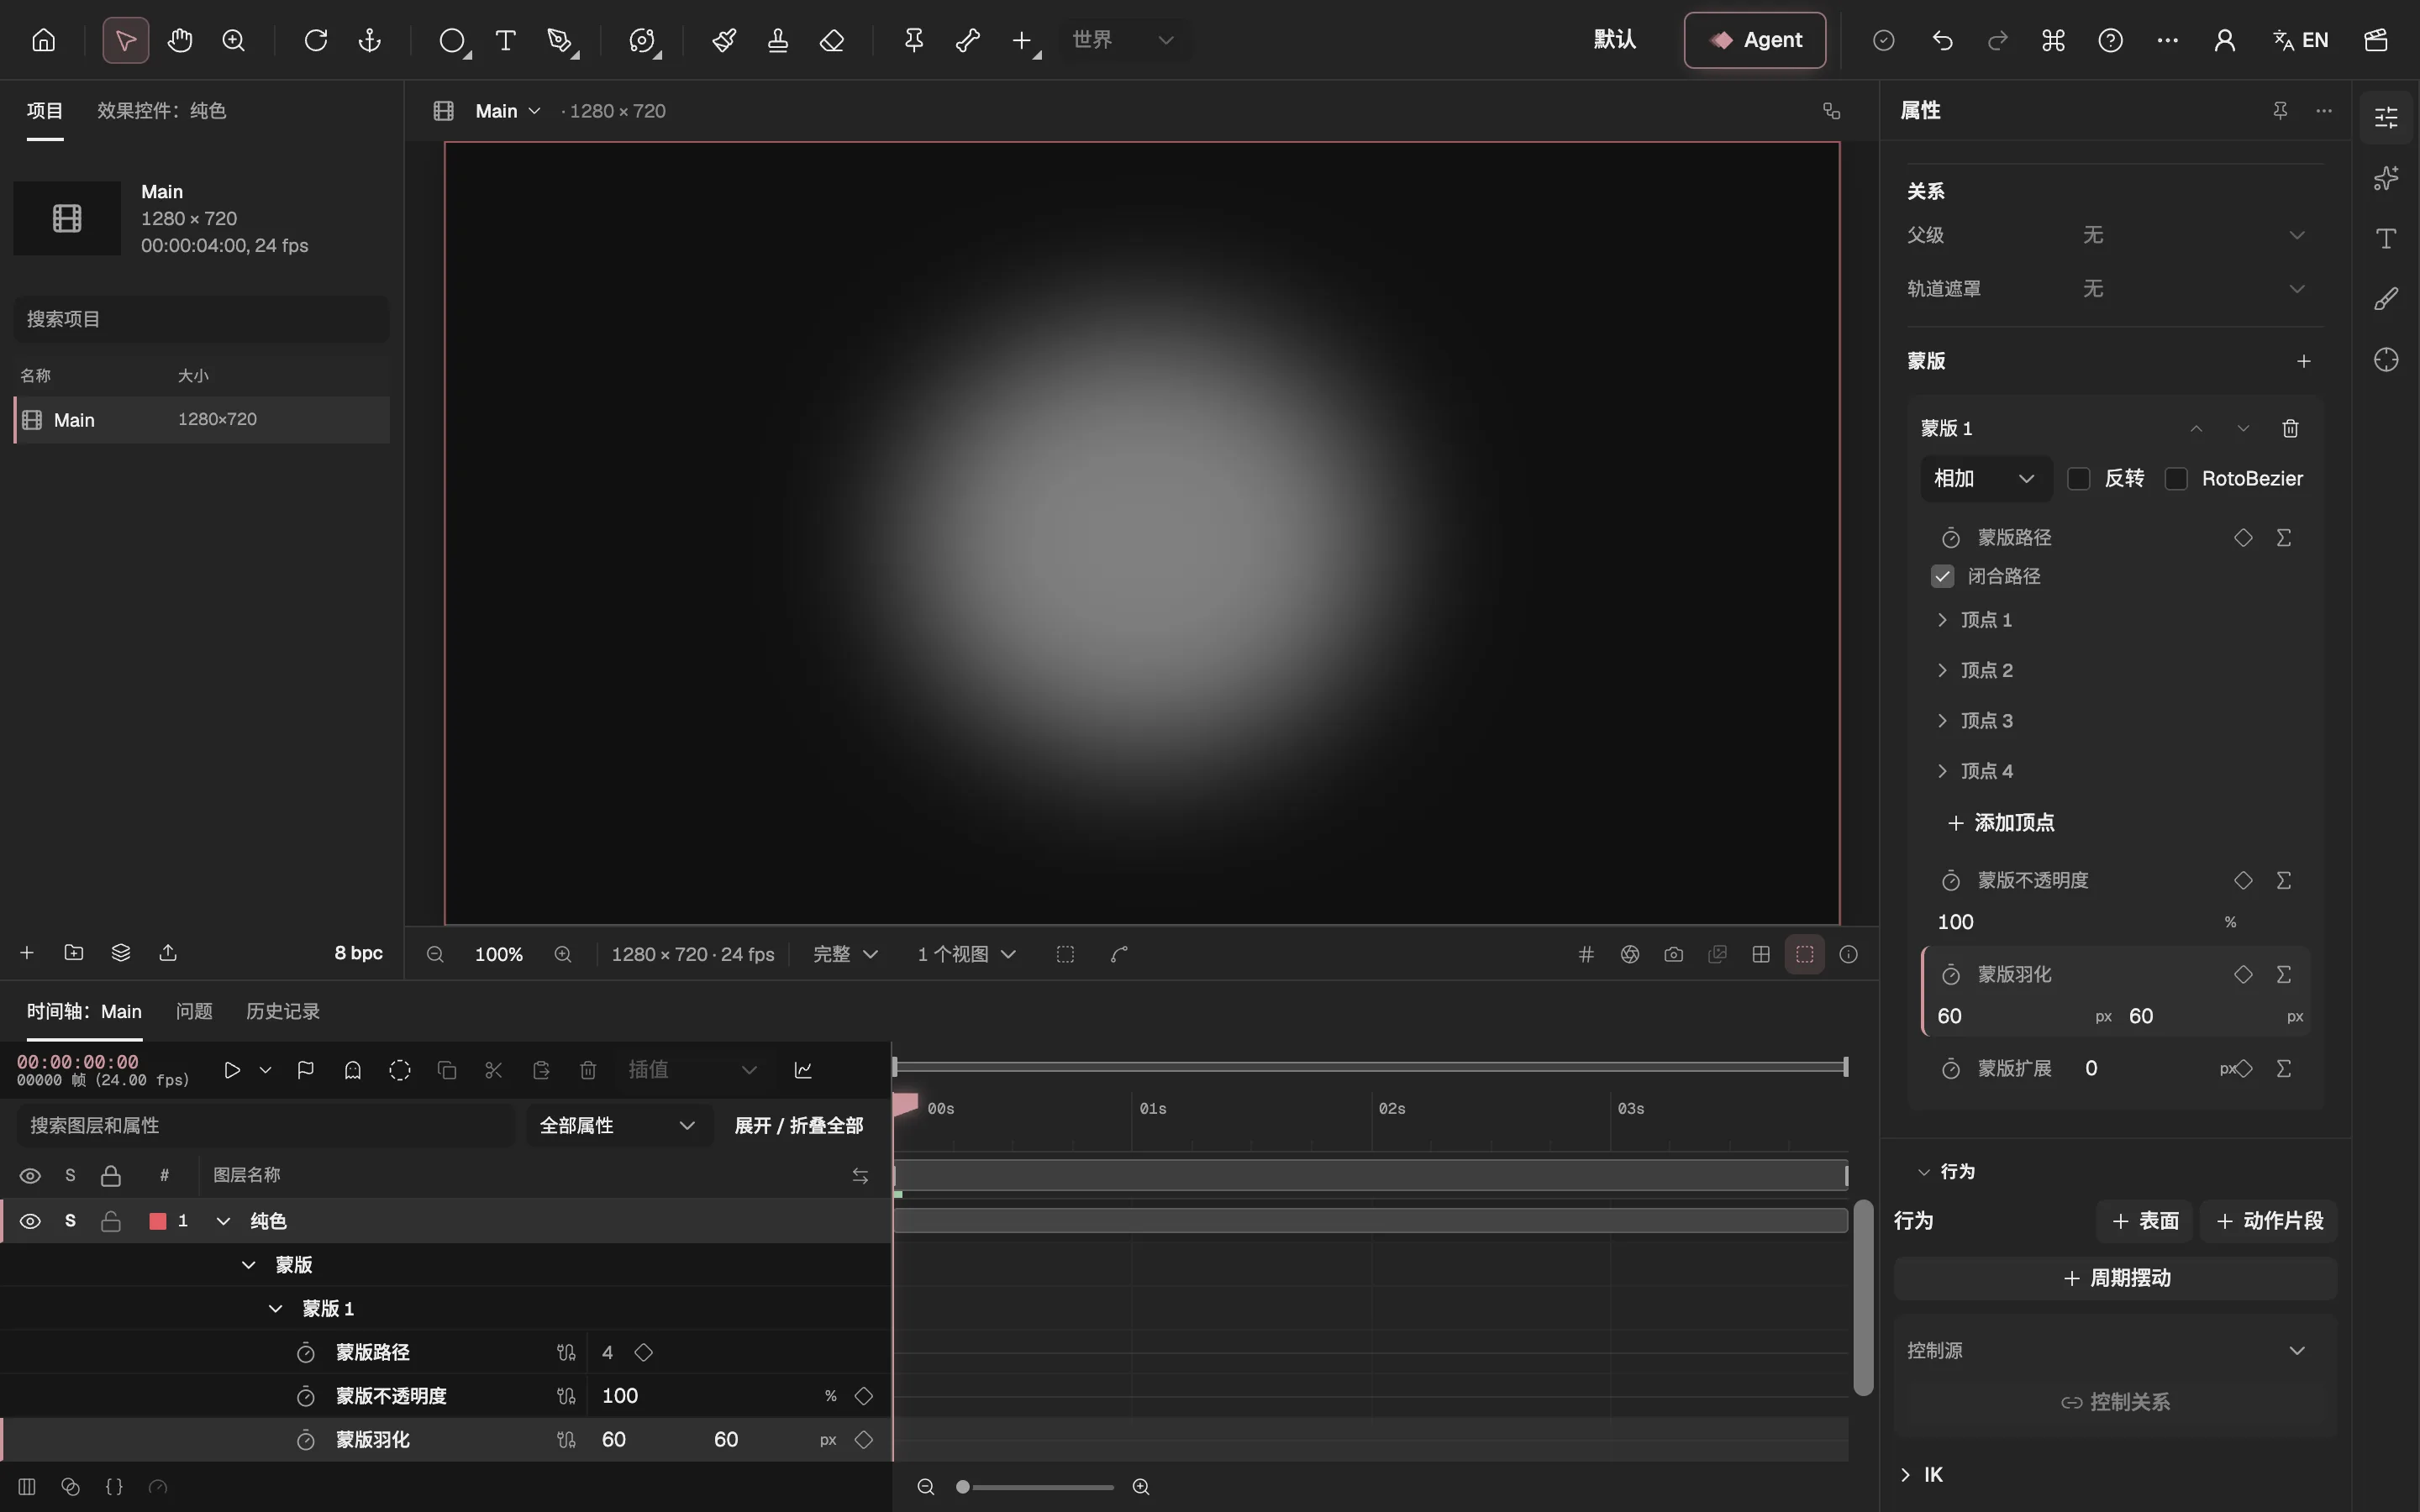The height and width of the screenshot is (1512, 2420).
Task: Uncheck the 闭合路径 checkbox
Action: pyautogui.click(x=1942, y=576)
